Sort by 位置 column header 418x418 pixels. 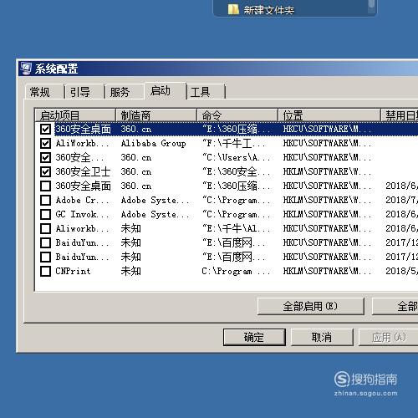(329, 115)
